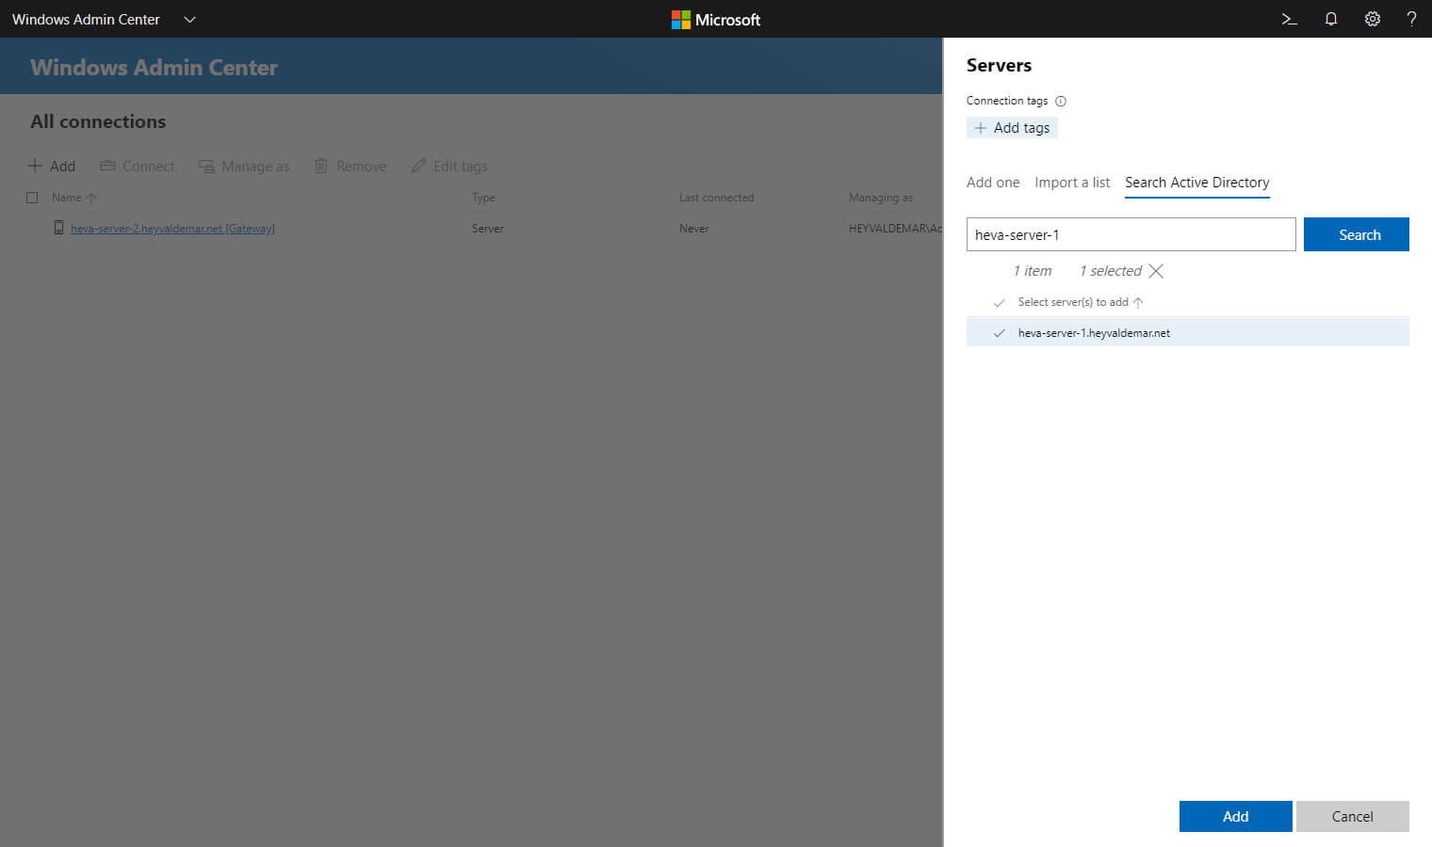Click Add button at panel bottom
The height and width of the screenshot is (847, 1432).
click(1235, 816)
